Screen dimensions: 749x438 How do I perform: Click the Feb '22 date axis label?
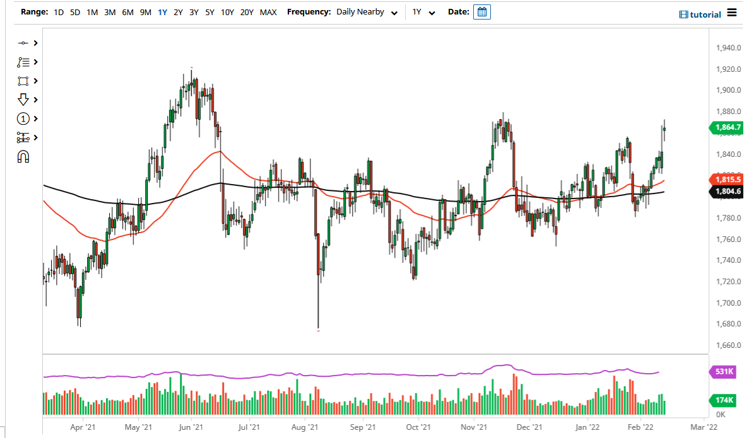pyautogui.click(x=640, y=427)
